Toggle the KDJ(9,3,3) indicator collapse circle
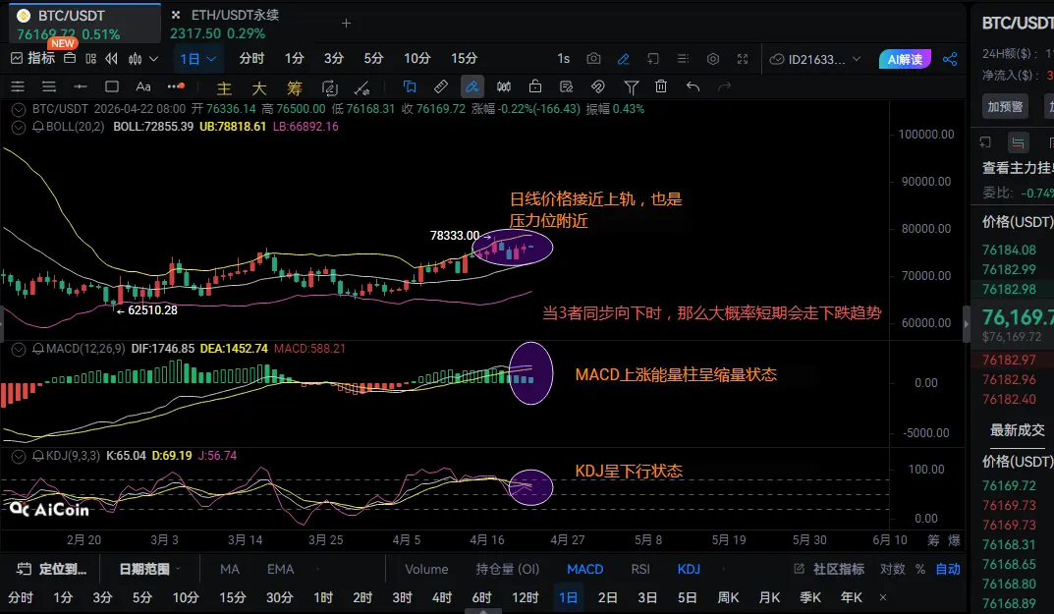This screenshot has height=614, width=1054. coord(19,456)
